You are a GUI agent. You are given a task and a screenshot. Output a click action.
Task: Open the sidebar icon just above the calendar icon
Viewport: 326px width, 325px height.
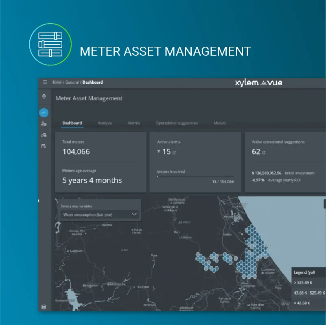(44, 135)
